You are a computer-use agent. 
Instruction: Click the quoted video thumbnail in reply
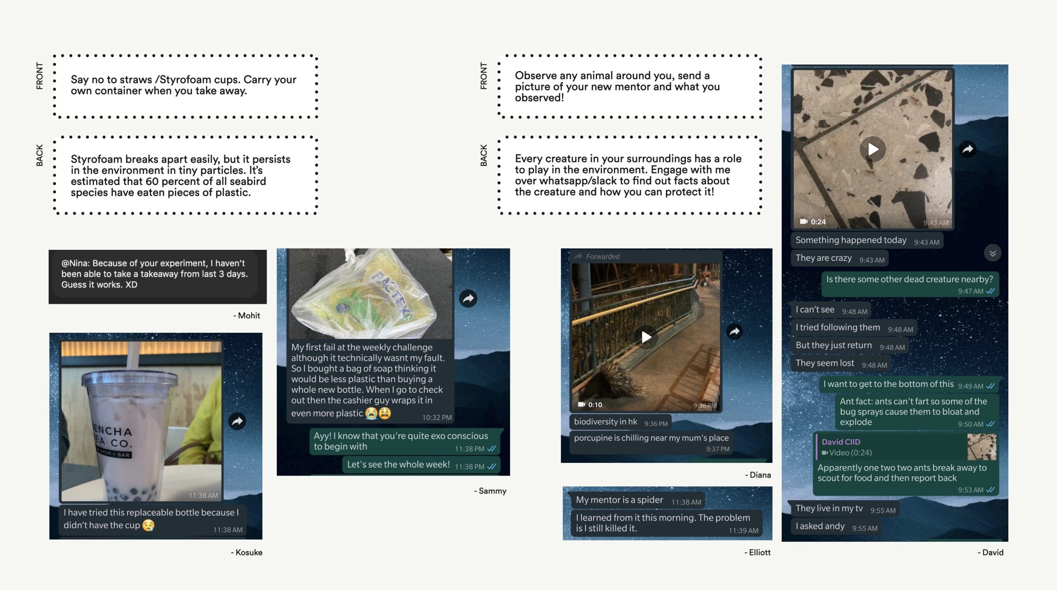click(981, 447)
